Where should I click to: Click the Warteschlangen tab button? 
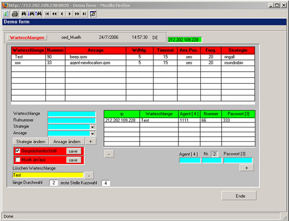click(27, 38)
